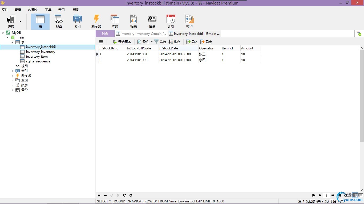Open the new tab icon at tab bar end
Screen dimensions: 364x204
tap(359, 34)
